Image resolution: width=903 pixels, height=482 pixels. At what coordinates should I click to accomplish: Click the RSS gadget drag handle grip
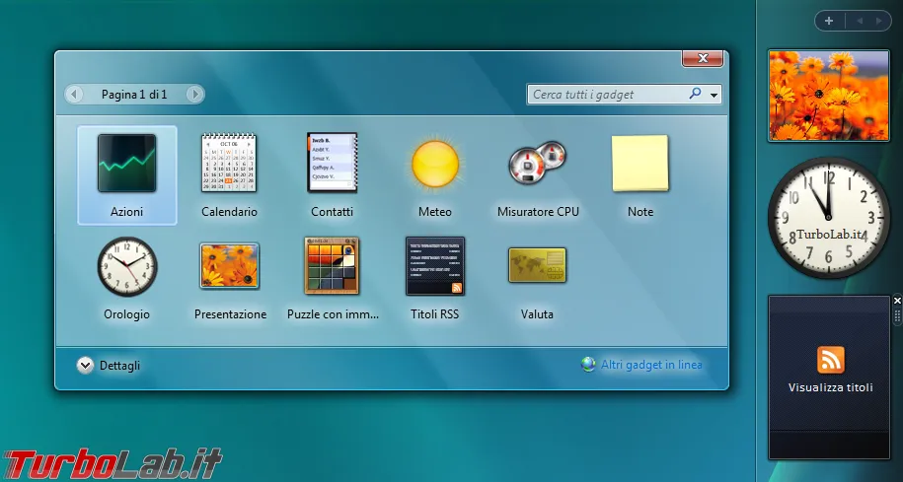tap(897, 315)
